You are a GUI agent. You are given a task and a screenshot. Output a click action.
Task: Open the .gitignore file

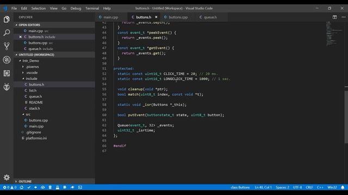click(x=54, y=132)
